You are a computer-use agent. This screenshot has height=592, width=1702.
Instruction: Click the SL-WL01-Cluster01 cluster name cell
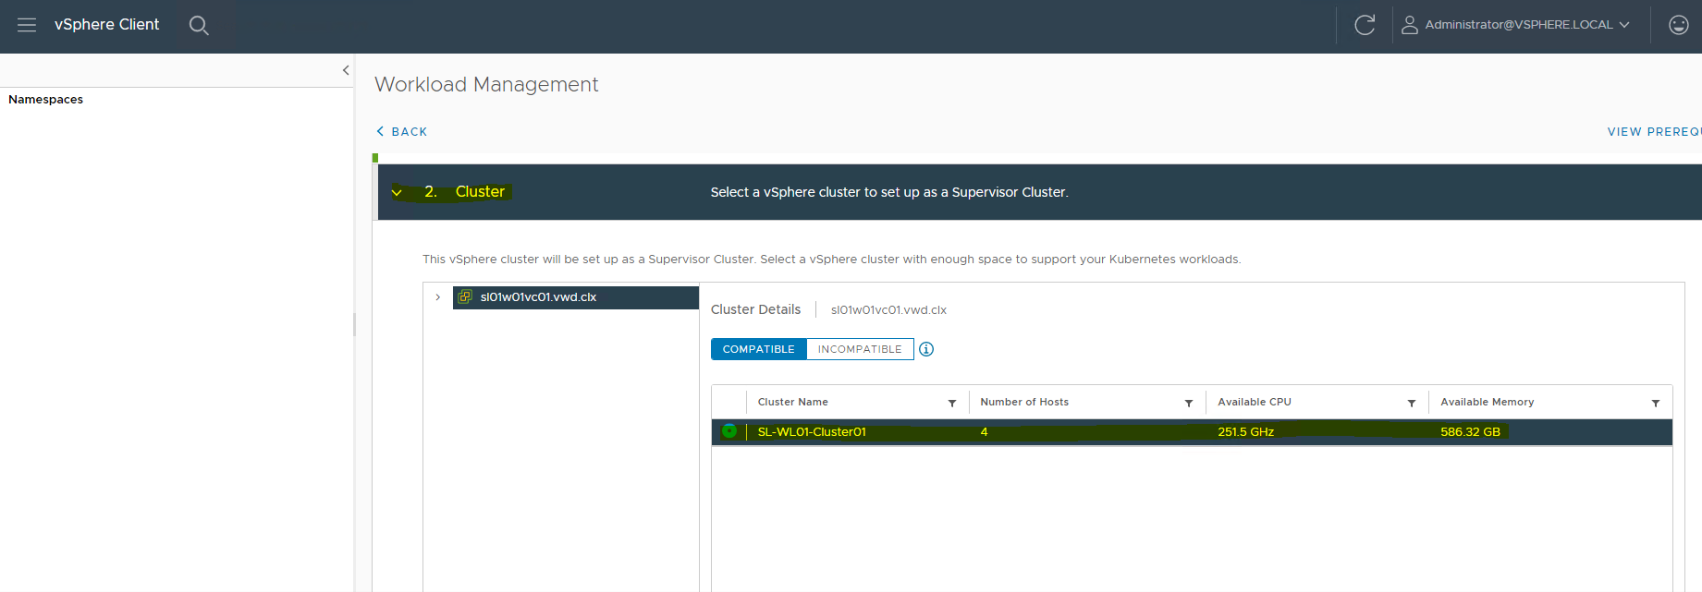[x=812, y=432]
